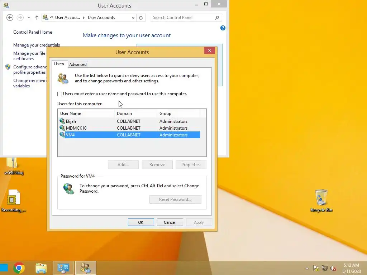The width and height of the screenshot is (367, 275).
Task: Confirm dialog with OK
Action: click(140, 222)
